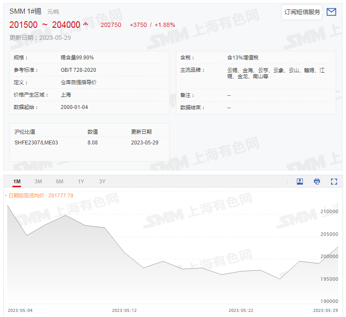Click the red triangle next to 日期段现货均价 label
346x317 pixels.
pyautogui.click(x=6, y=195)
